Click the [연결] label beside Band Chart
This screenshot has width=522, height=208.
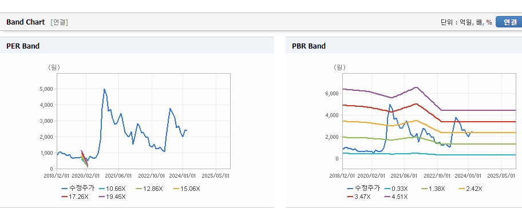[60, 22]
